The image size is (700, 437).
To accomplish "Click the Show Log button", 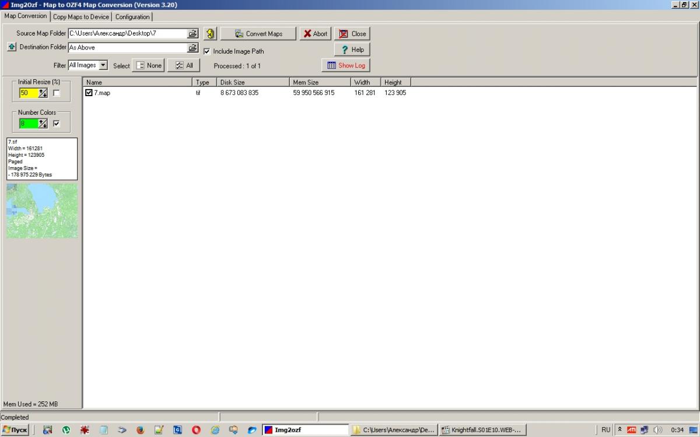I will pyautogui.click(x=346, y=65).
